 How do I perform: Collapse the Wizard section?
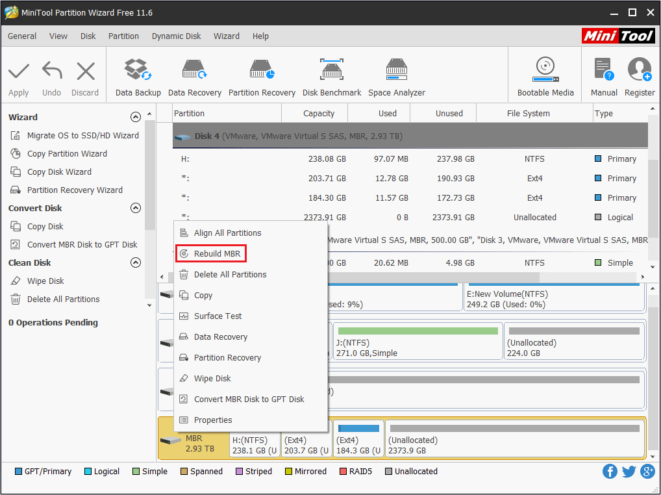(x=135, y=117)
